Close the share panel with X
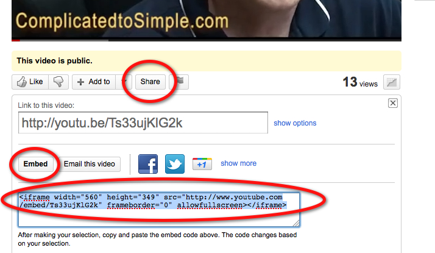The width and height of the screenshot is (435, 253). [393, 103]
